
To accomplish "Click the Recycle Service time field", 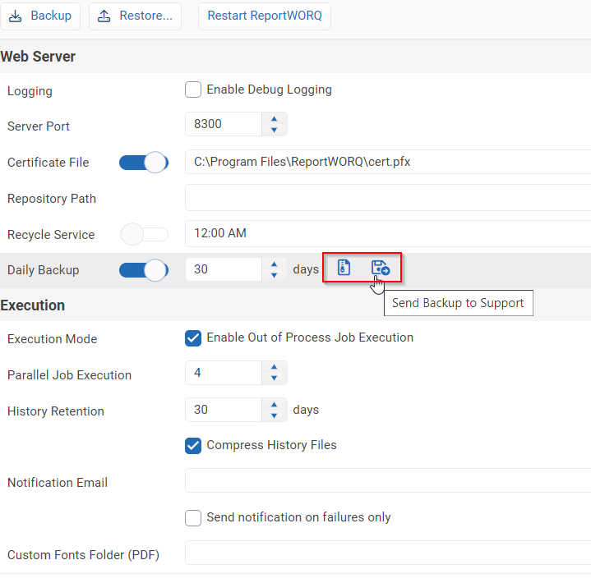I will 388,233.
